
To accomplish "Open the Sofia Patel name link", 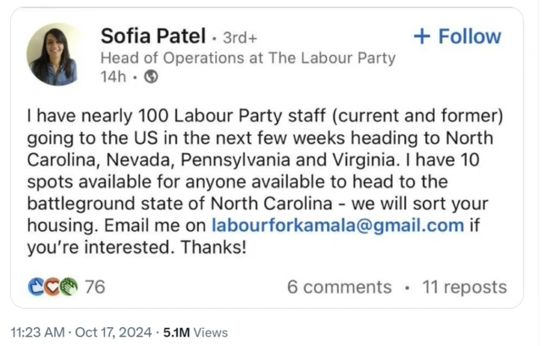I will (x=152, y=36).
